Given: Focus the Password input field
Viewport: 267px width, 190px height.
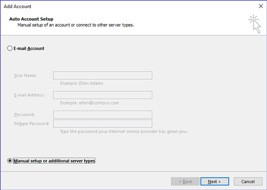Looking at the screenshot, I should (x=102, y=115).
